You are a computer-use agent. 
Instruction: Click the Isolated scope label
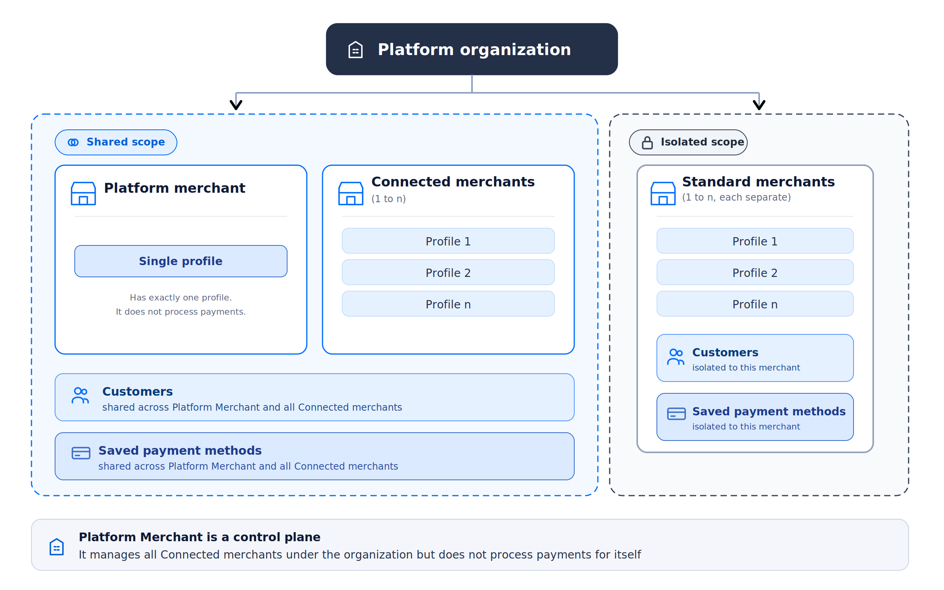tap(702, 142)
